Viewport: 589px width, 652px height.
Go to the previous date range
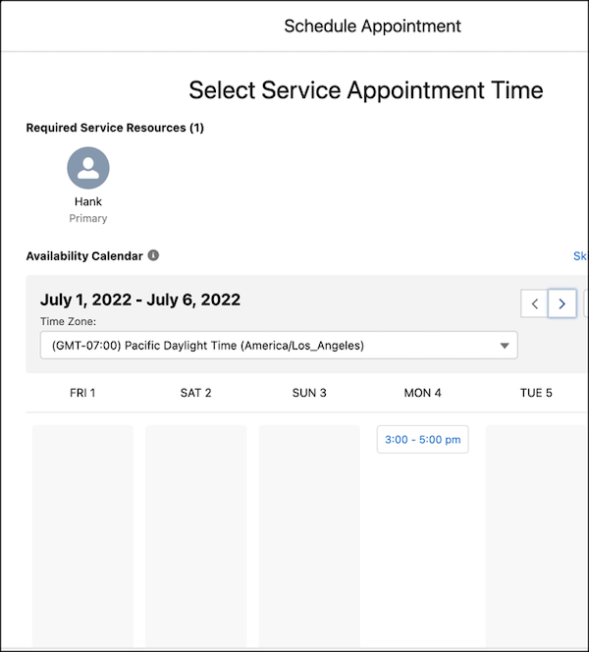pyautogui.click(x=535, y=303)
